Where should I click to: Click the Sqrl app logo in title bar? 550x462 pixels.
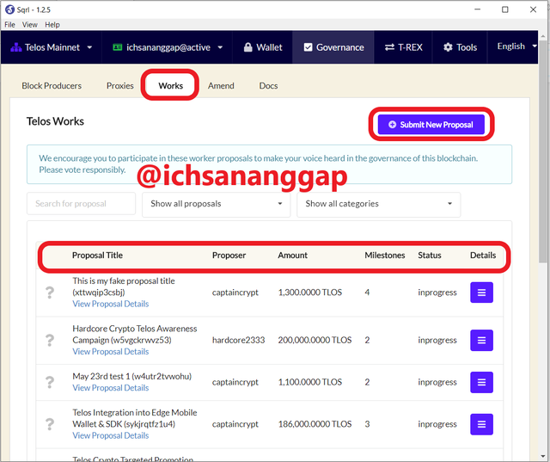[x=9, y=9]
